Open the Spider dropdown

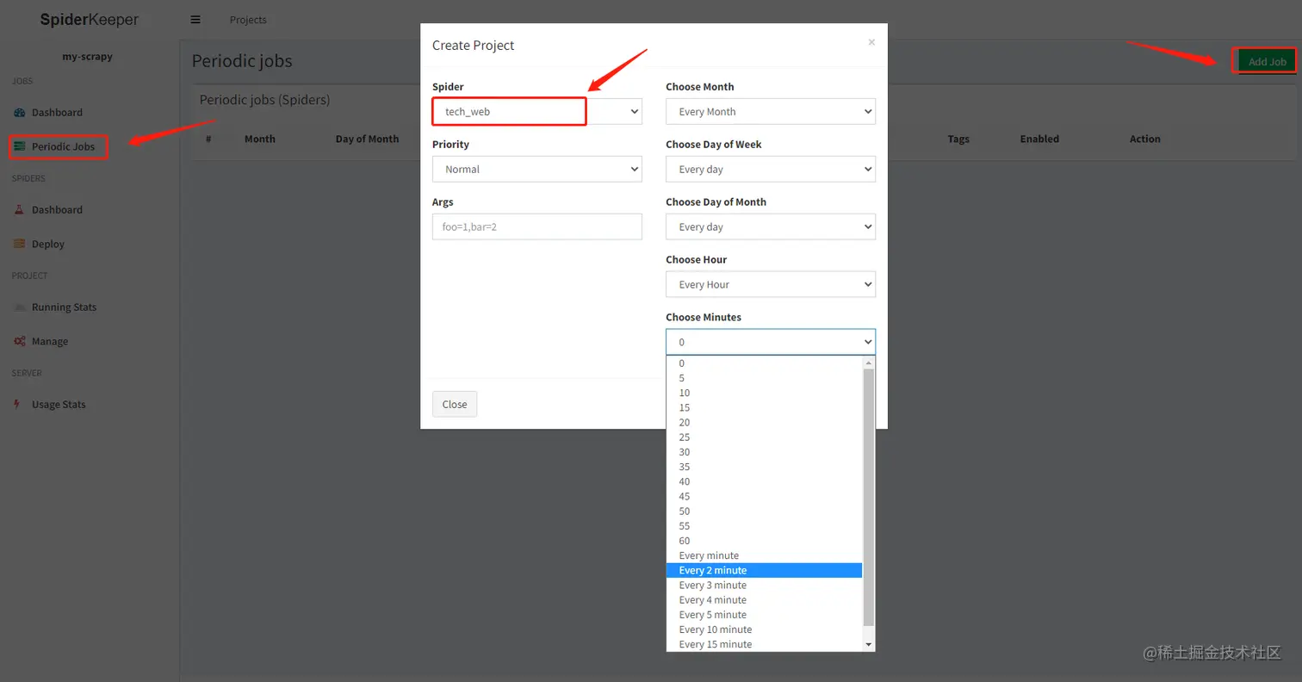[537, 111]
